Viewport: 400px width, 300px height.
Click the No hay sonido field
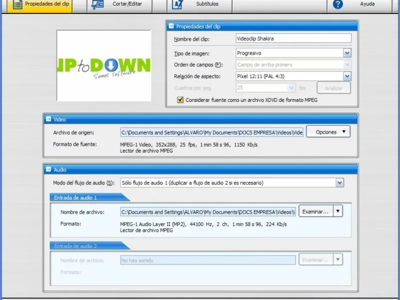(x=208, y=260)
